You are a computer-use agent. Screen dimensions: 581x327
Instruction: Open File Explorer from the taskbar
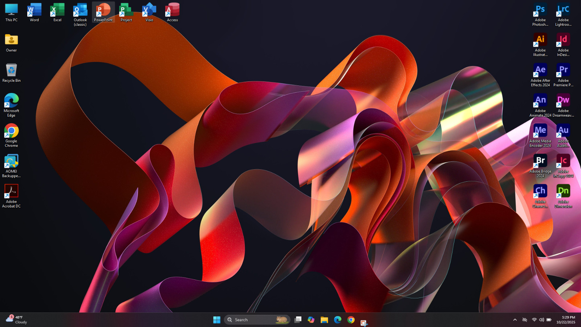pos(324,320)
